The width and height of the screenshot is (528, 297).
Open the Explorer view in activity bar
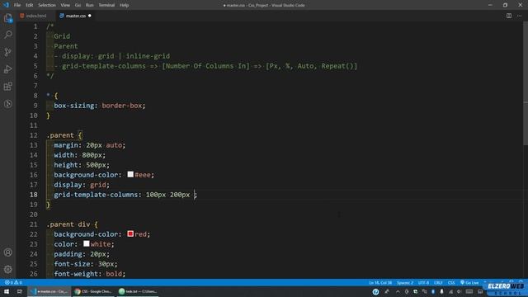point(8,18)
